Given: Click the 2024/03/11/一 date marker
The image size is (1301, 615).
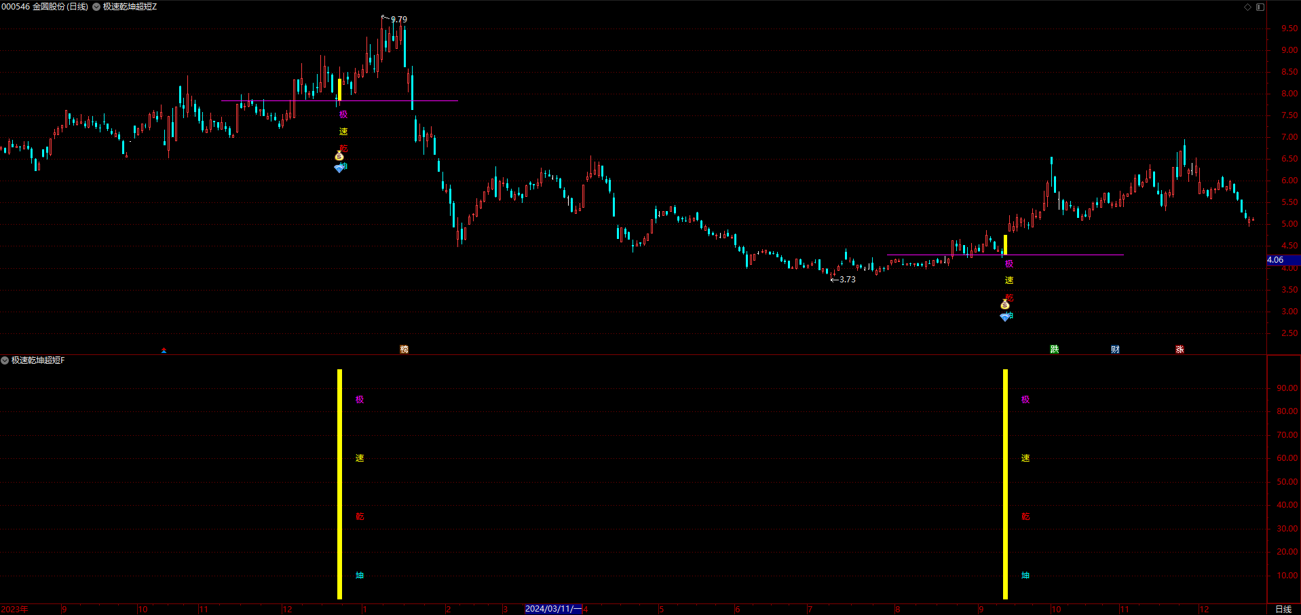Looking at the screenshot, I should (553, 609).
